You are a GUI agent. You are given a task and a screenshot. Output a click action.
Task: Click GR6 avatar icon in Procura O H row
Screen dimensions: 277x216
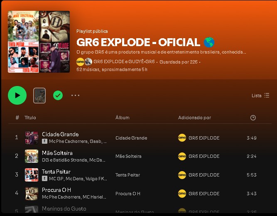(182, 194)
